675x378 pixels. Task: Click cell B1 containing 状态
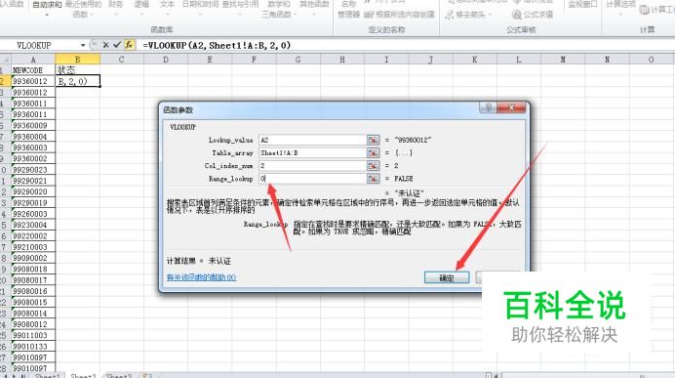point(77,70)
